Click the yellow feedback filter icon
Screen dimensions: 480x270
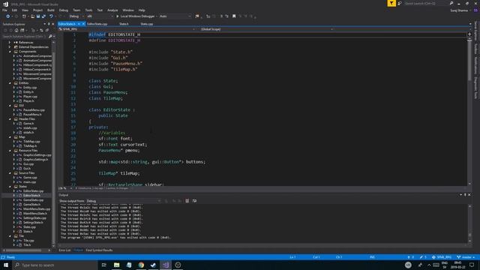click(391, 3)
